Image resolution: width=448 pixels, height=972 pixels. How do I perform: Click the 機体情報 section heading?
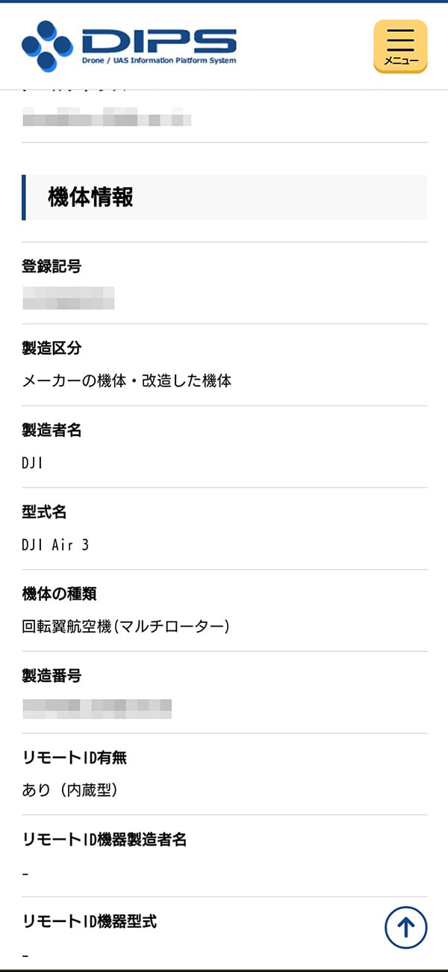(x=90, y=197)
